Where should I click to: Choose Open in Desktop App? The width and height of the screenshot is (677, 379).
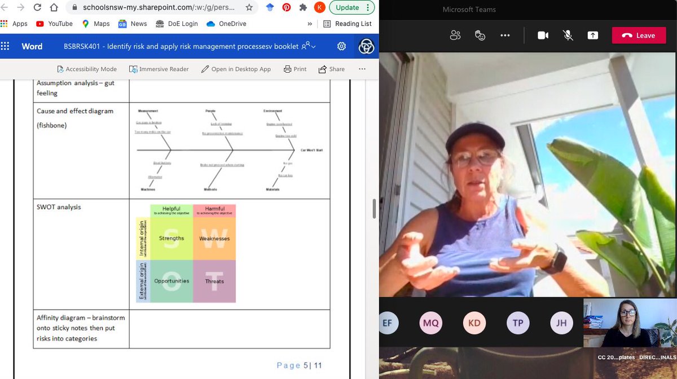235,69
